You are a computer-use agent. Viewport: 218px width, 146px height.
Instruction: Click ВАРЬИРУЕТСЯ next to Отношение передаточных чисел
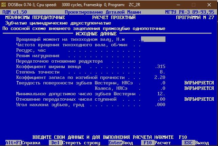point(199,99)
